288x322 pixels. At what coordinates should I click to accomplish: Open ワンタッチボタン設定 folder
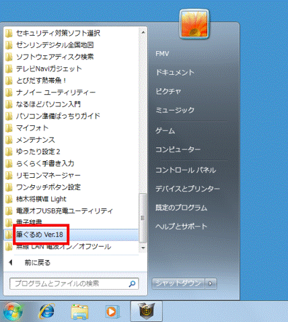coord(71,187)
